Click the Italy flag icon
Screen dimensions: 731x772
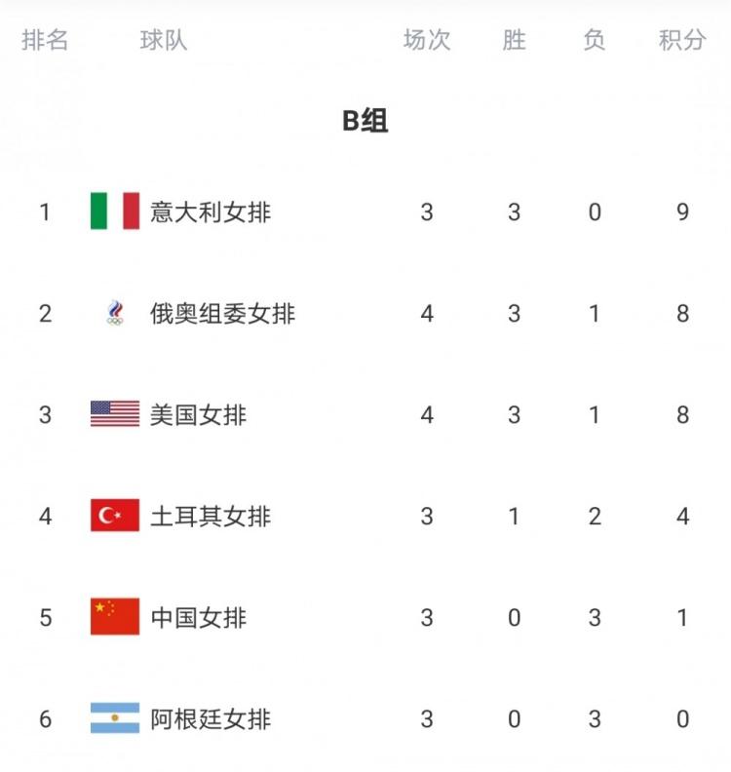[x=115, y=211]
